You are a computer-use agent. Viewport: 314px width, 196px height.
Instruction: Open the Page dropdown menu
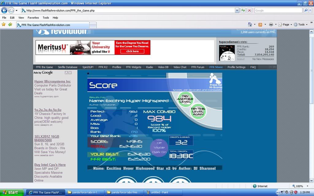pyautogui.click(x=285, y=24)
